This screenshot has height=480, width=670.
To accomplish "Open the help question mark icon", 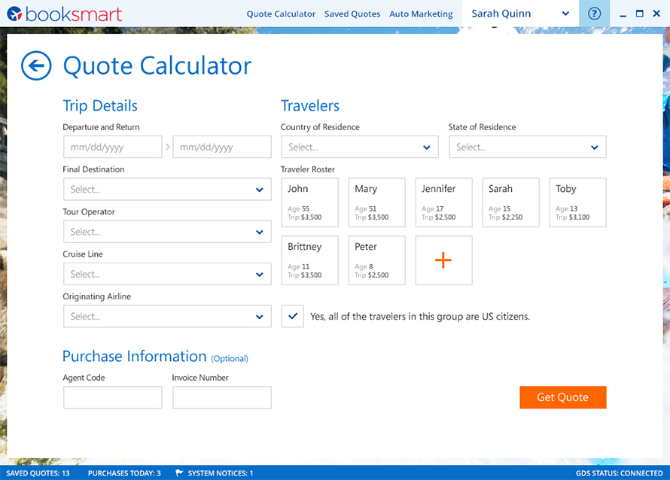I will [595, 14].
